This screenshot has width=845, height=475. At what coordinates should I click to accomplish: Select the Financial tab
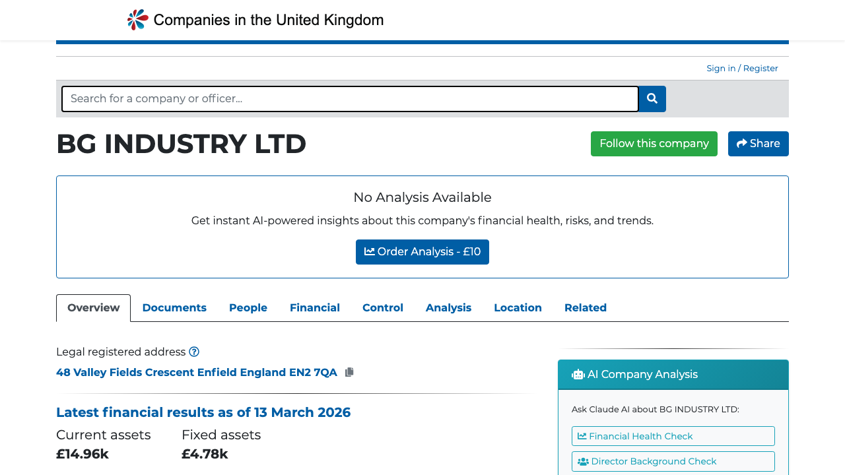(315, 307)
